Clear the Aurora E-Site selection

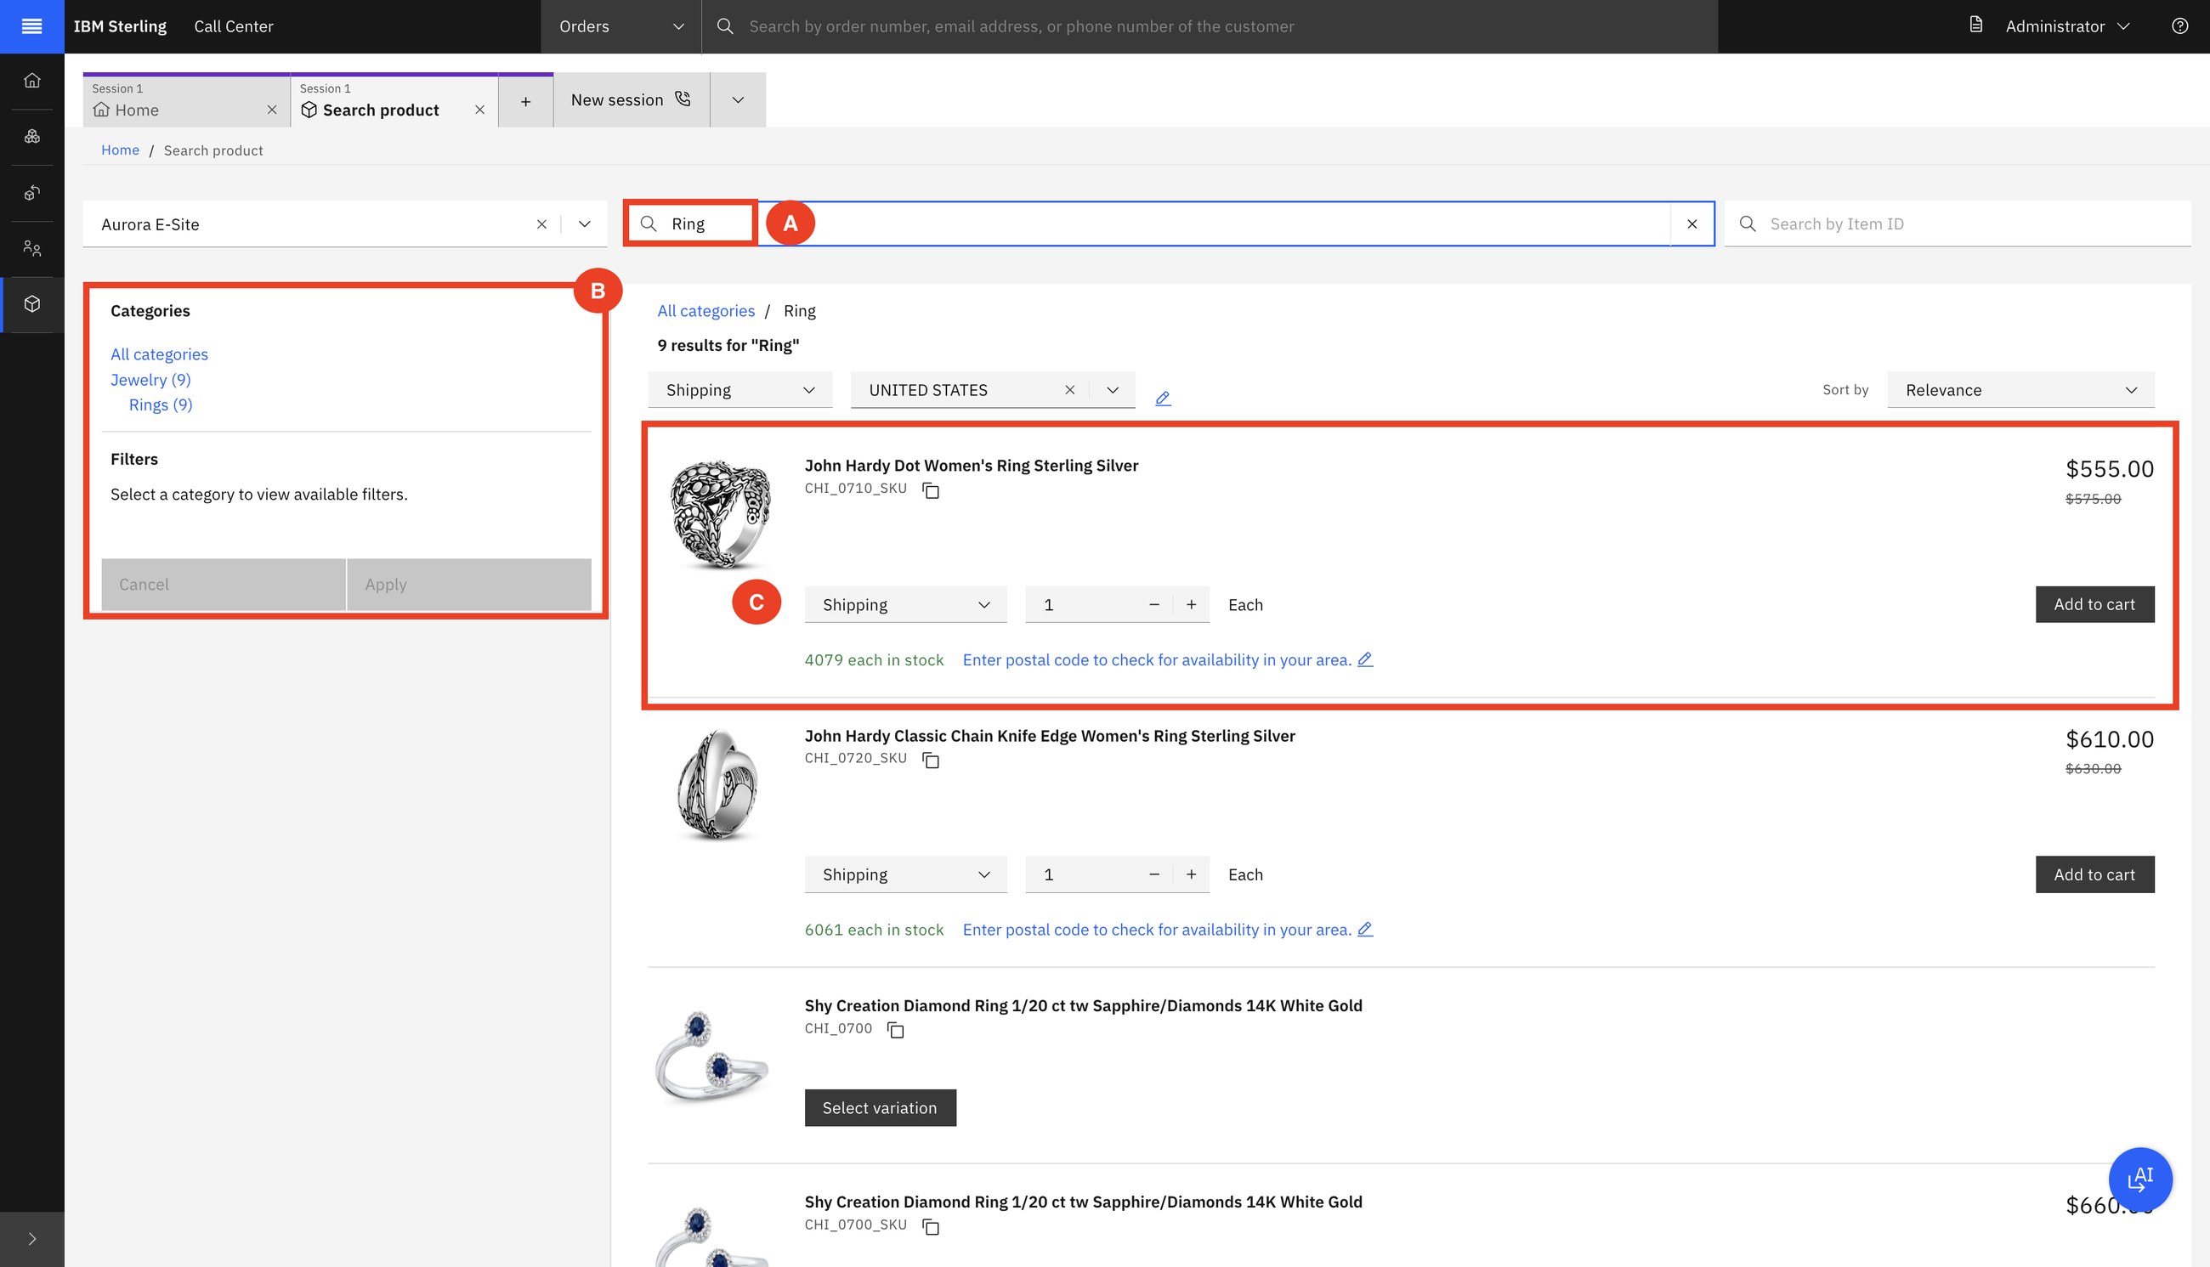coord(541,224)
